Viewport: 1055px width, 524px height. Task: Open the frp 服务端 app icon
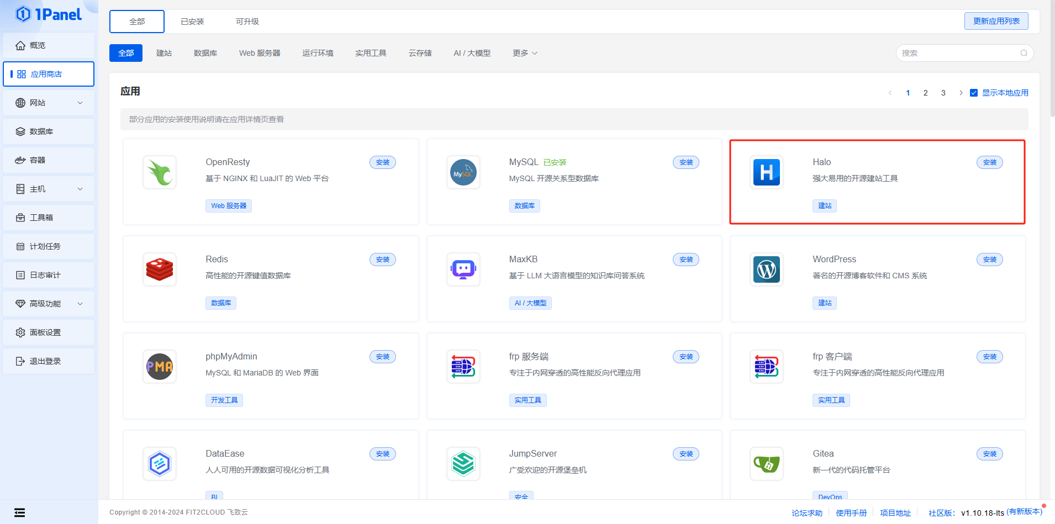(x=463, y=367)
